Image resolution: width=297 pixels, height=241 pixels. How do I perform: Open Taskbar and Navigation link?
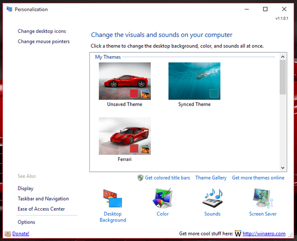click(43, 199)
